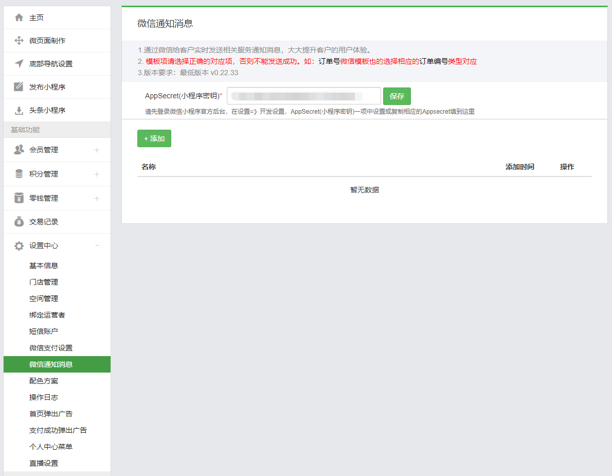This screenshot has width=612, height=476.
Task: Click the people icon for 会员管理
Action: click(x=19, y=150)
